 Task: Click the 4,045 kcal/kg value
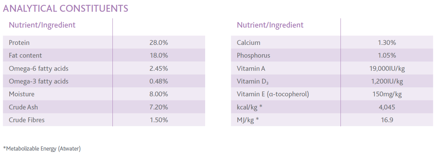387,107
